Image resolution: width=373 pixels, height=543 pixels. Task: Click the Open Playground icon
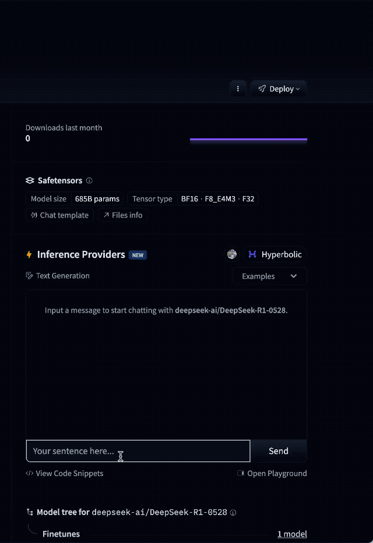click(240, 473)
